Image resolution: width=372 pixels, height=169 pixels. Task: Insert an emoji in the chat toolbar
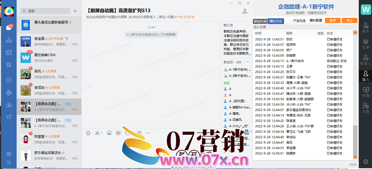click(x=88, y=133)
